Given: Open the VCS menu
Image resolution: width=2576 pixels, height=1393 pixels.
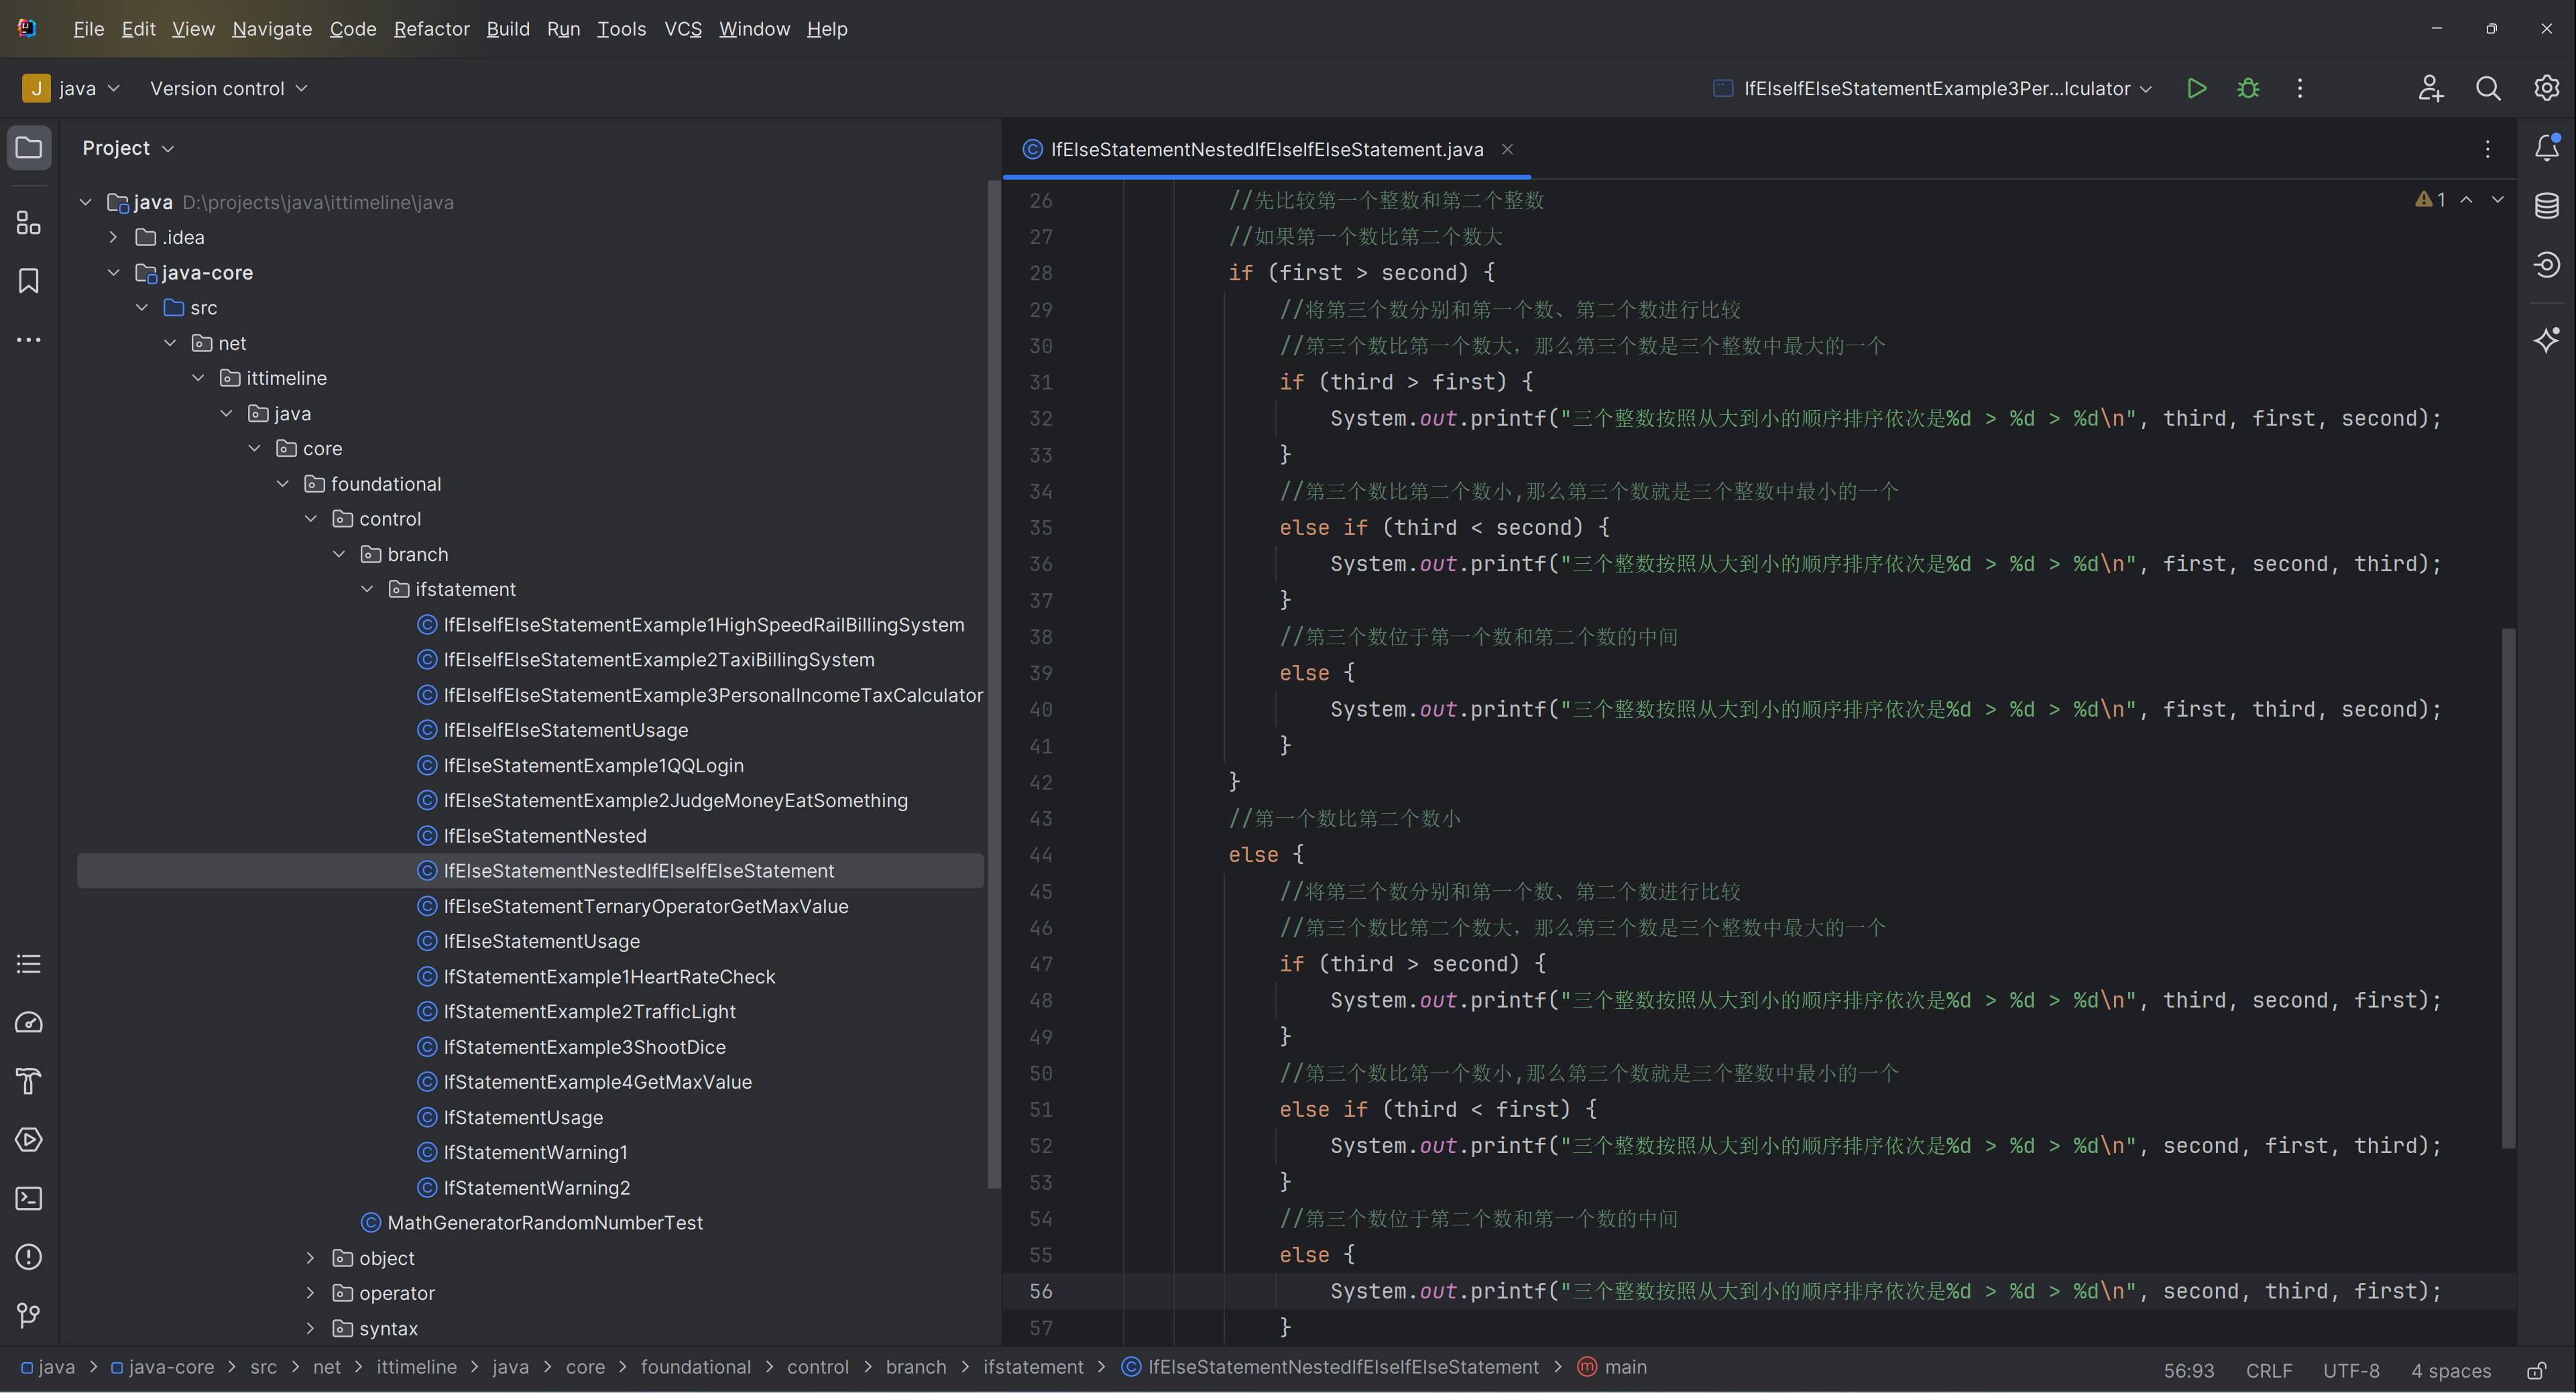Looking at the screenshot, I should coord(683,29).
